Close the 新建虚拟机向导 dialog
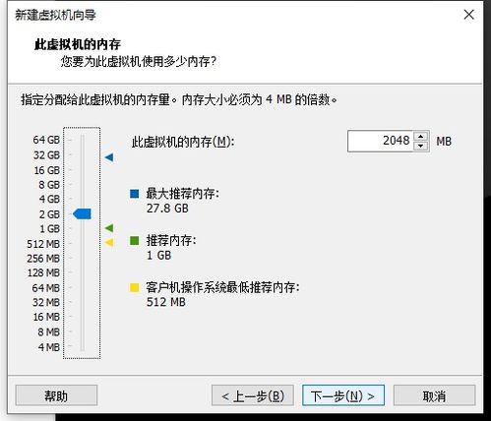491x421 pixels. click(469, 15)
